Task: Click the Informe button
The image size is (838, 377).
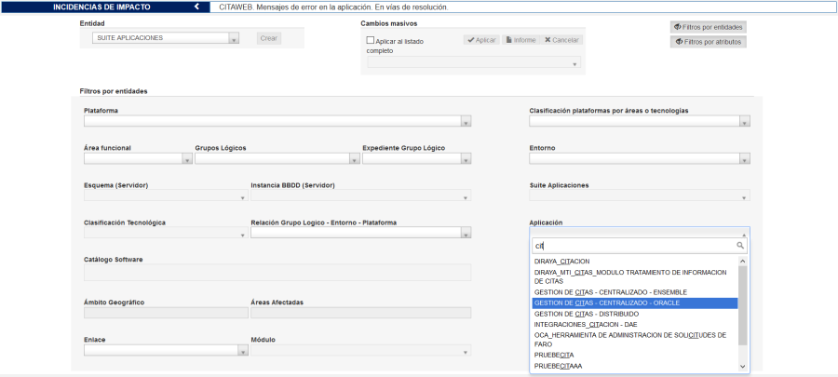Action: (x=520, y=40)
